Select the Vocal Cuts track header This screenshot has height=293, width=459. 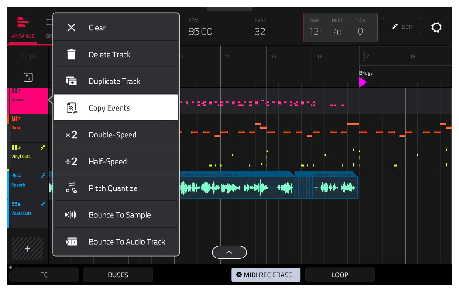[28, 214]
